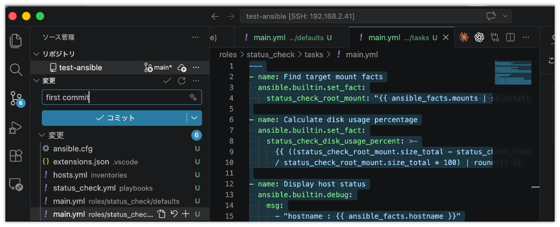560x227 pixels.
Task: Open the Search view in activity bar
Action: point(16,70)
